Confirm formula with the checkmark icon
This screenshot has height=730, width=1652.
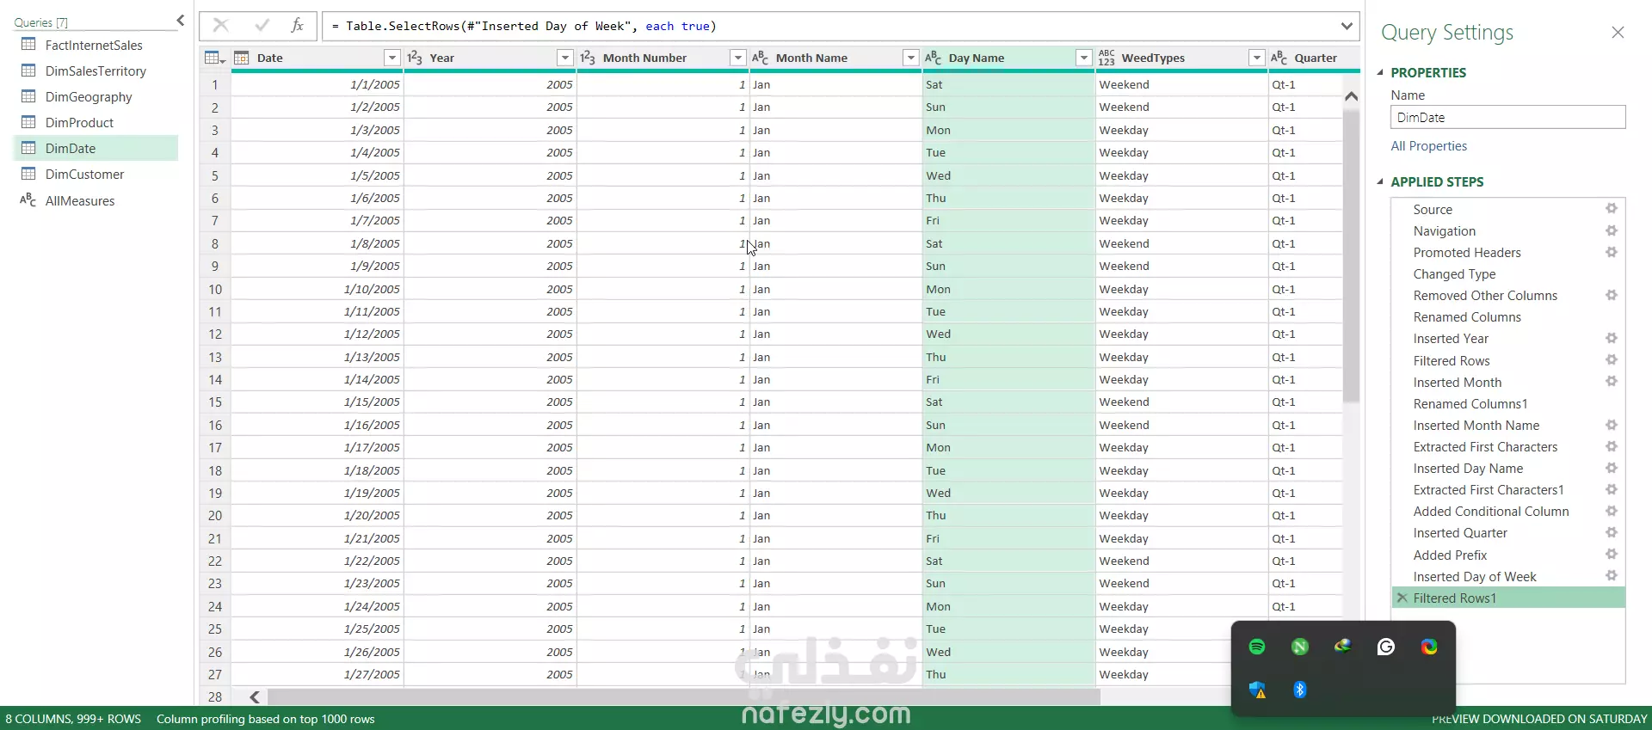pyautogui.click(x=262, y=26)
